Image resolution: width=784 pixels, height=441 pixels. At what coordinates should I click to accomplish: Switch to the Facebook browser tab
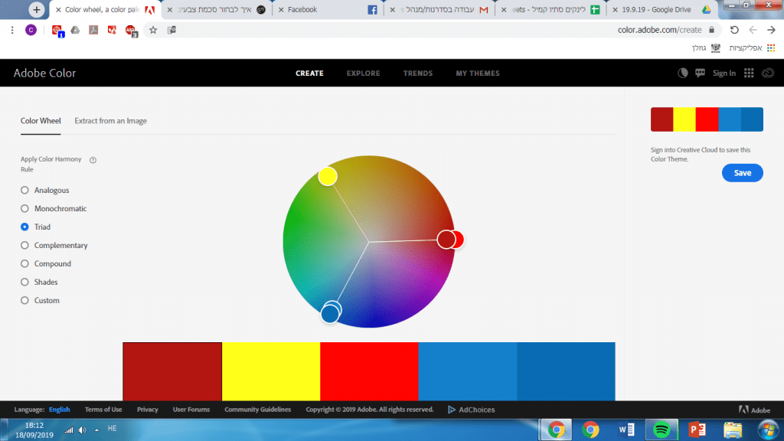pyautogui.click(x=328, y=9)
